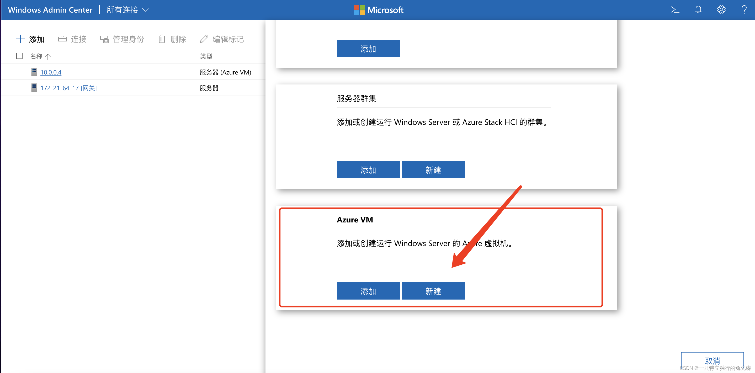This screenshot has height=373, width=755.
Task: Click the 服务器 type cell of gateway row
Action: [x=209, y=88]
